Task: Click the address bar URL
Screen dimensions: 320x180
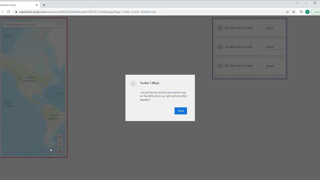Action: click(x=87, y=12)
